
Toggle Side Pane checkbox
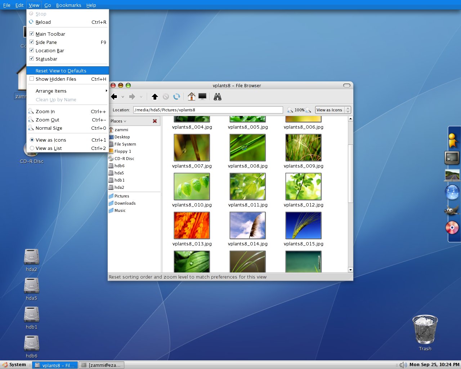click(32, 42)
